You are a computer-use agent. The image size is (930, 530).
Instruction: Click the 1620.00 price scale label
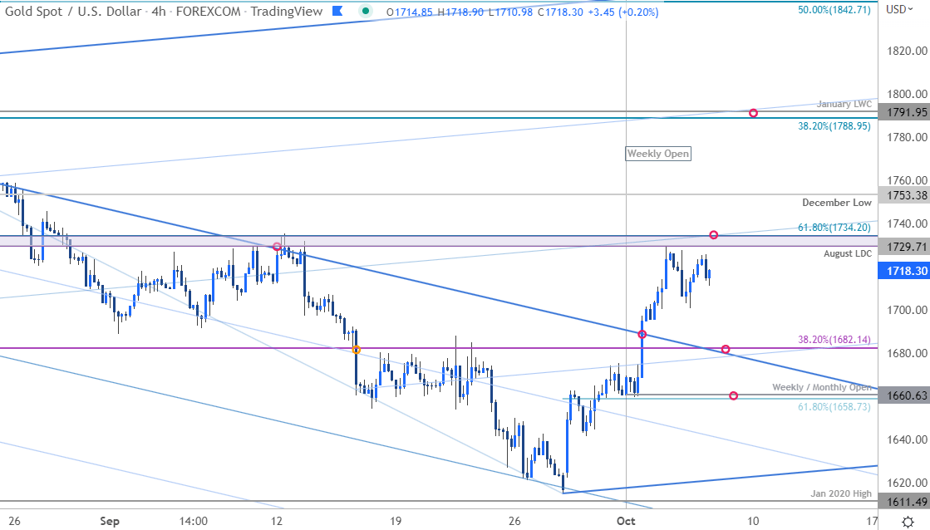coord(907,483)
